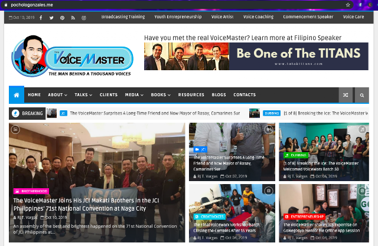Expand the Books dropdown menu
Image resolution: width=378 pixels, height=246 pixels.
(x=161, y=95)
